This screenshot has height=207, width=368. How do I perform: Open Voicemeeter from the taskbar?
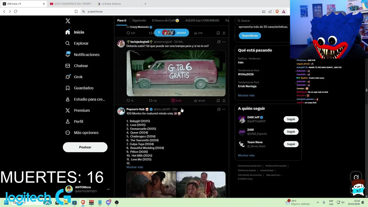coord(91,202)
